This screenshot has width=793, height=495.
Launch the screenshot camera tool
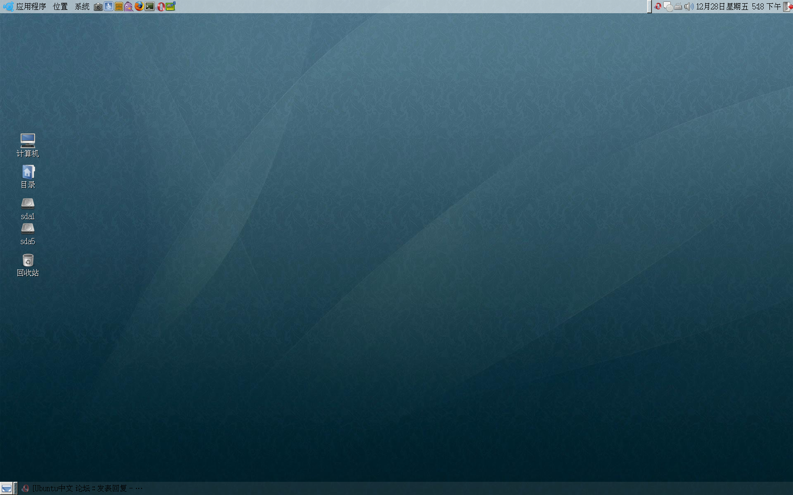click(98, 7)
